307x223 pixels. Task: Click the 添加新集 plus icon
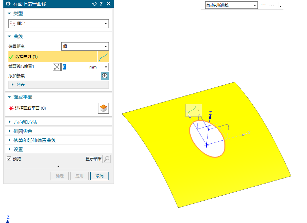pos(105,76)
